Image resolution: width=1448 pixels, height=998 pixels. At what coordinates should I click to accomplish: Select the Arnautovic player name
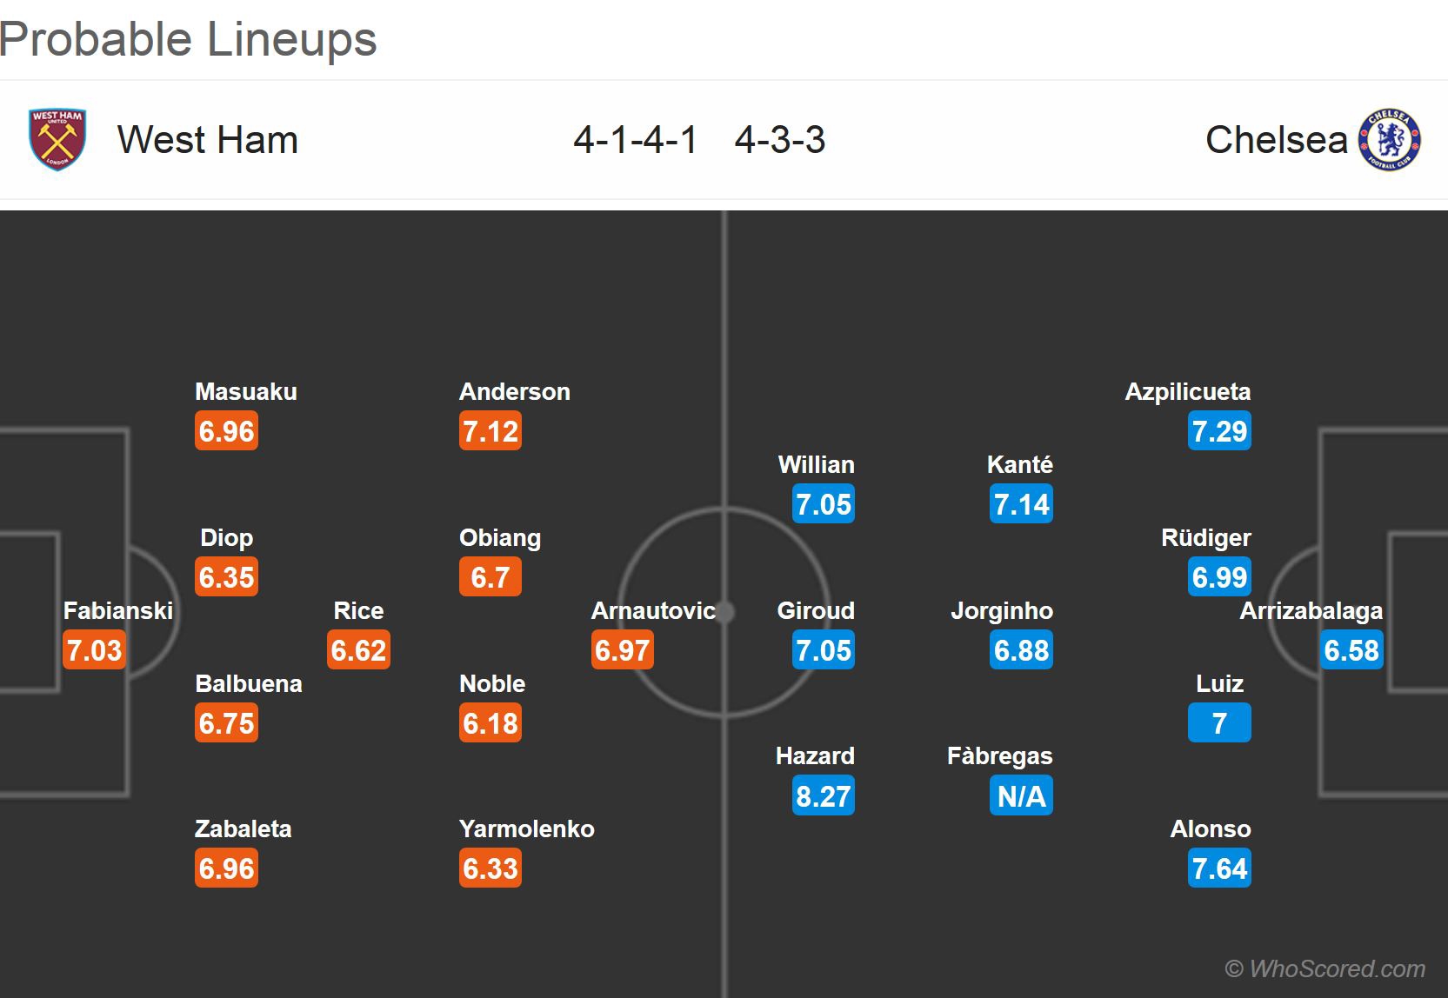click(x=653, y=611)
